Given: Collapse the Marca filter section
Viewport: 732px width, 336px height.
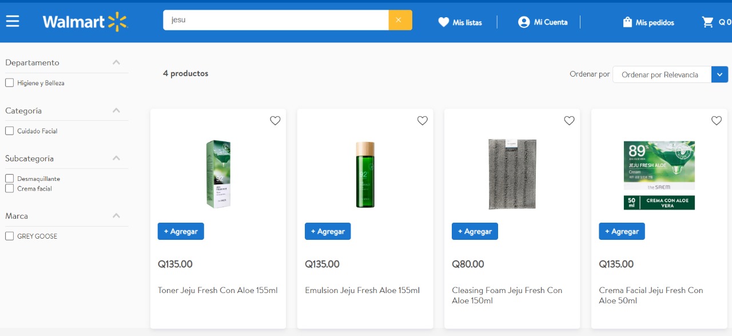Looking at the screenshot, I should pos(116,216).
